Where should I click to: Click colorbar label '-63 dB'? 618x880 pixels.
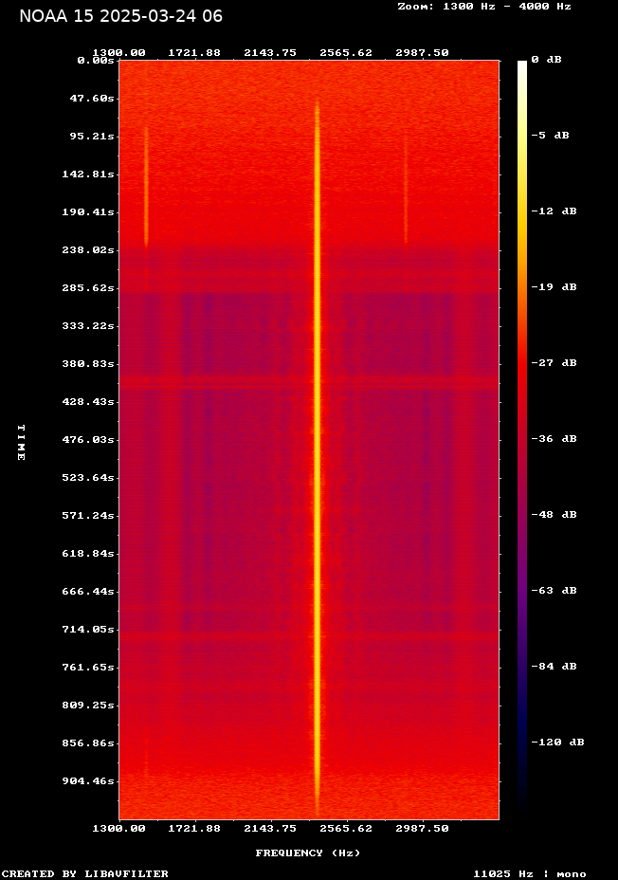tap(554, 591)
